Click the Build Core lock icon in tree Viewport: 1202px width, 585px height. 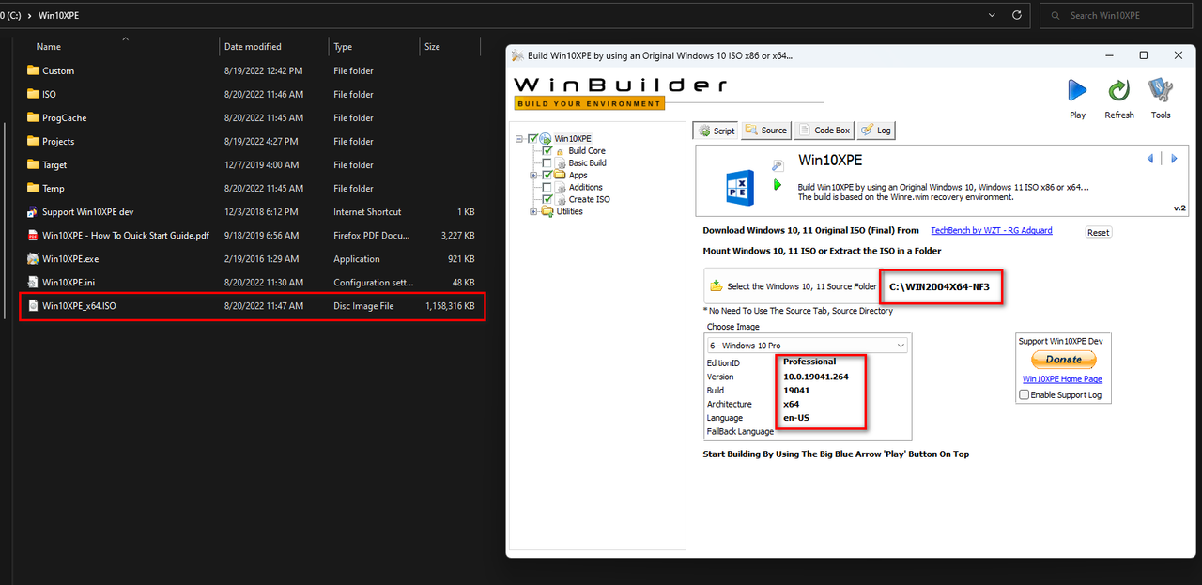(x=560, y=151)
